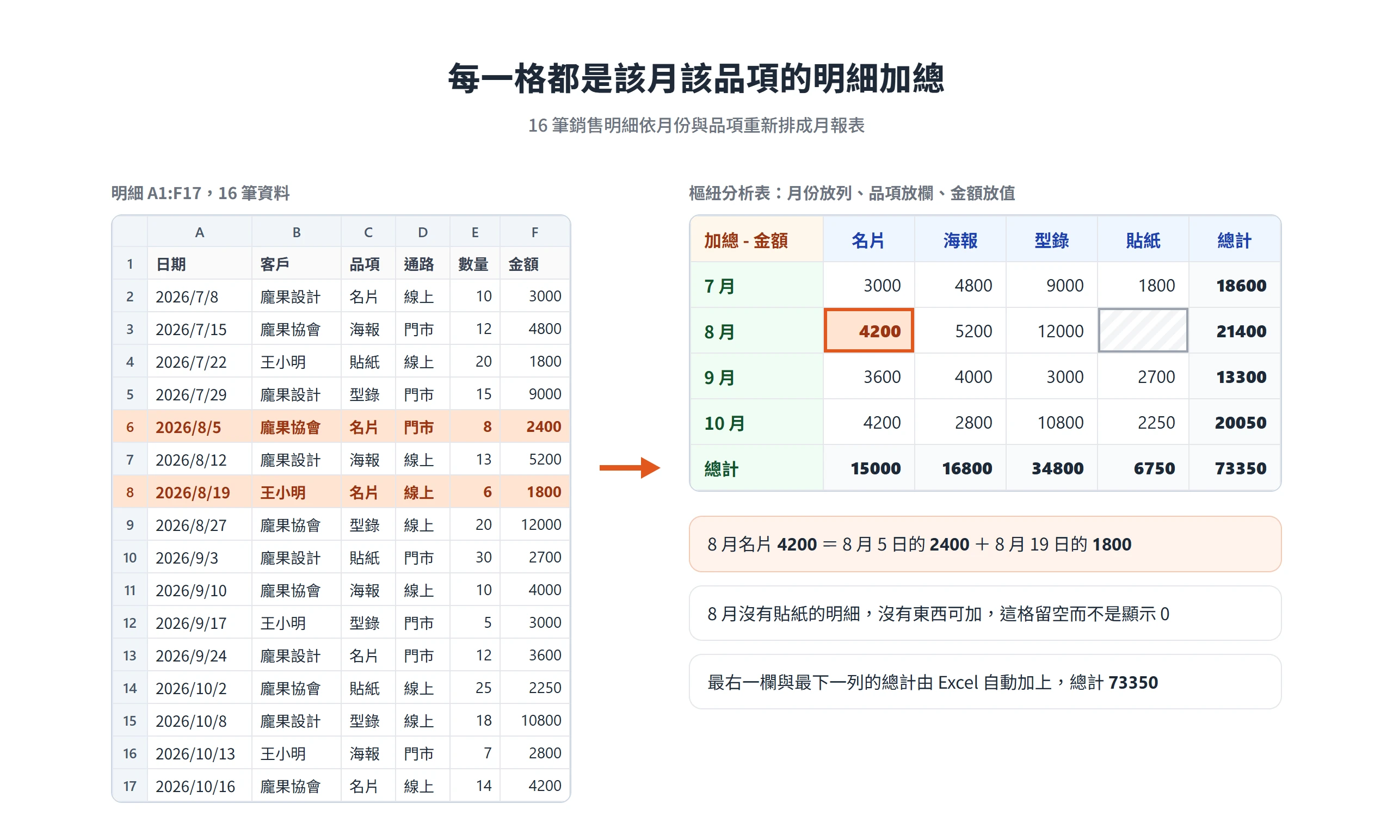Screen dimensions: 1393x816
Task: Click the note explaining 8 月名片 4200 sum
Action: tap(985, 544)
